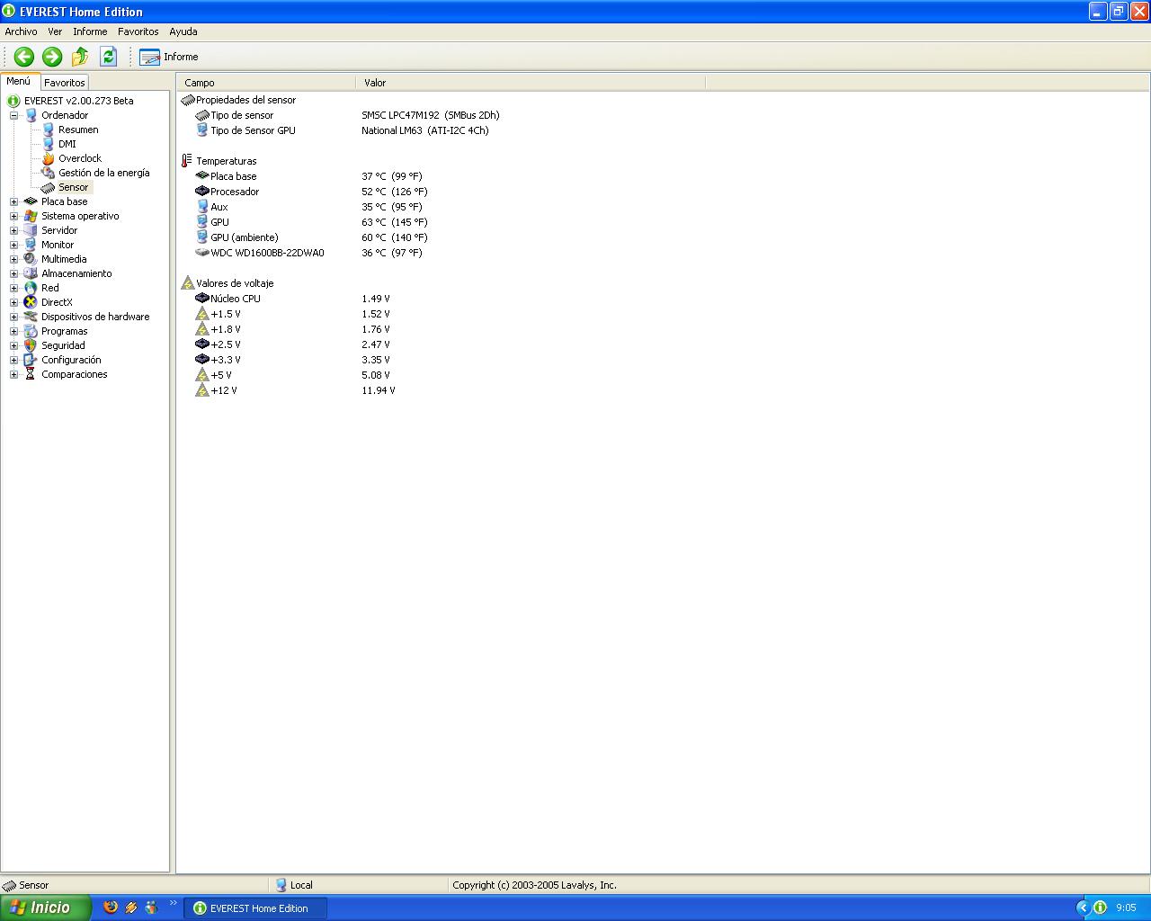Expand the Seguridad tree node

click(13, 345)
